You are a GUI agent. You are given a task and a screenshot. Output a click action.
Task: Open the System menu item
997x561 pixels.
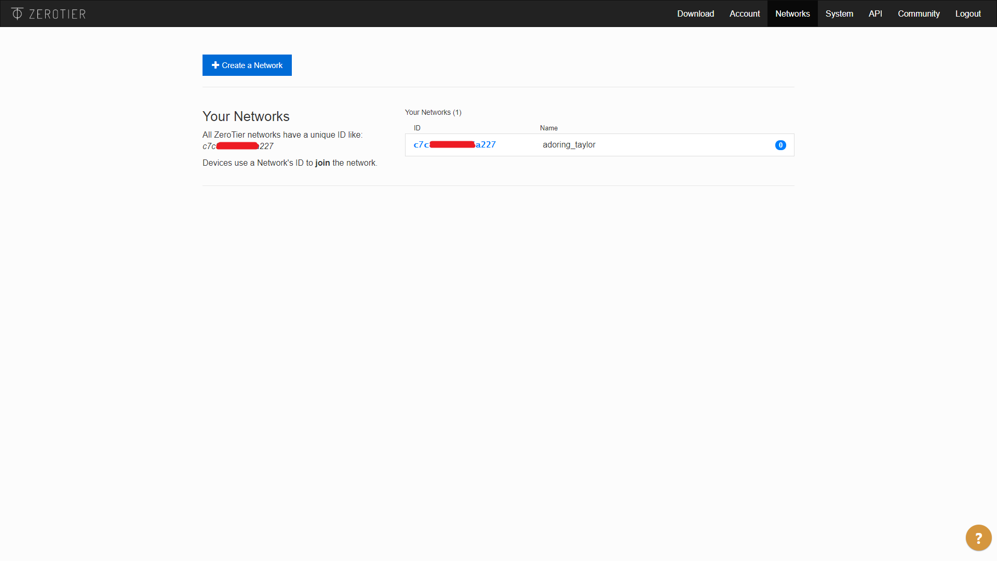tap(839, 14)
